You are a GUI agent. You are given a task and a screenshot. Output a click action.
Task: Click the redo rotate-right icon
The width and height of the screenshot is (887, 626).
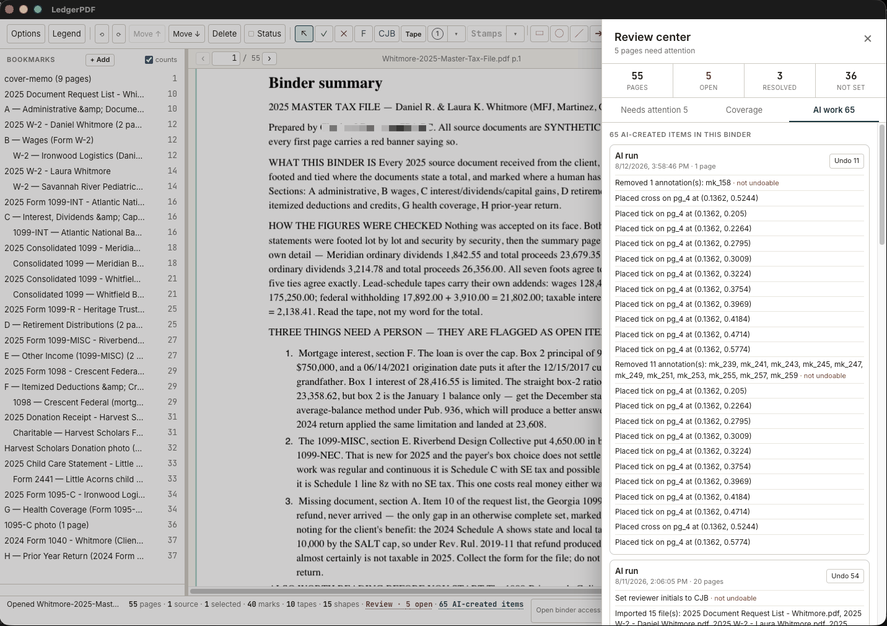point(118,34)
